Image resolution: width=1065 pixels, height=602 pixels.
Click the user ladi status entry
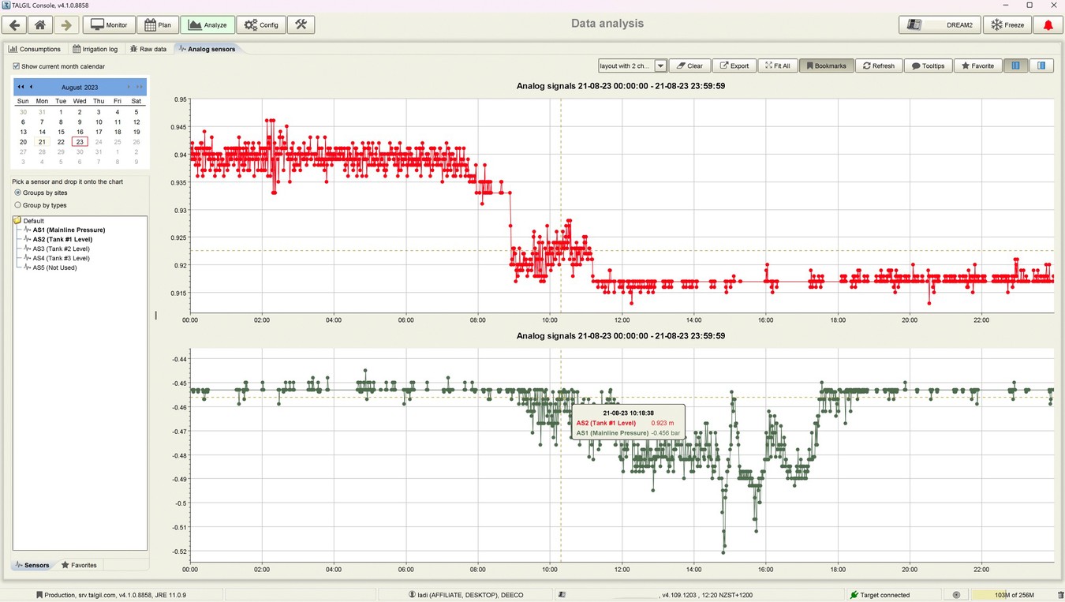465,595
